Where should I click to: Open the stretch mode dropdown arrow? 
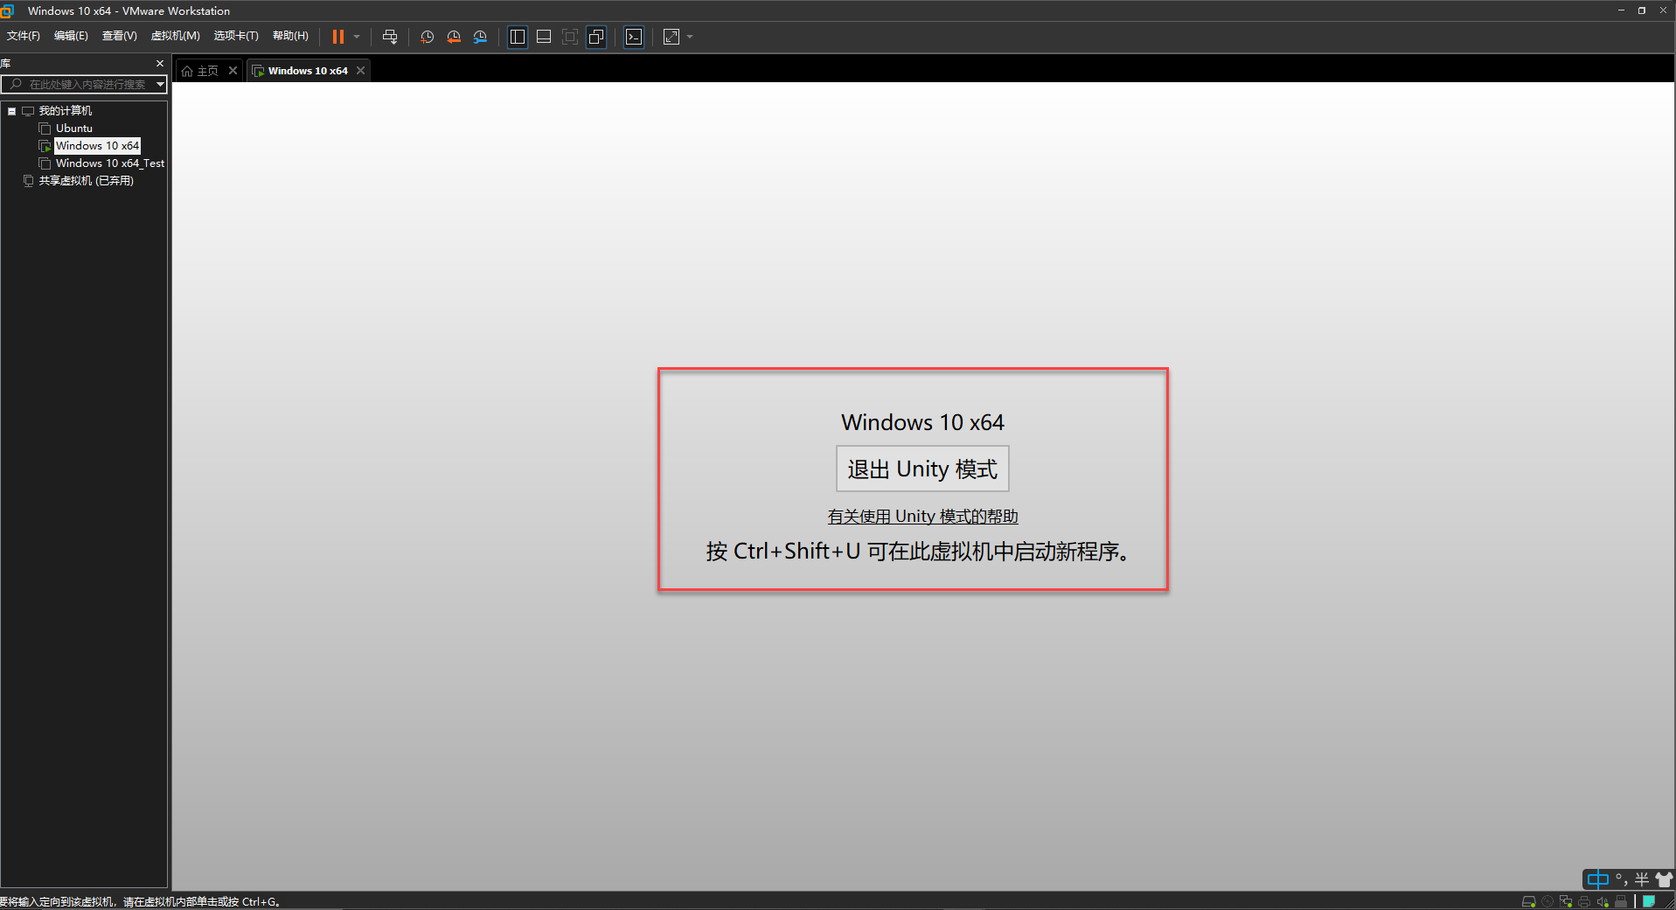pyautogui.click(x=690, y=37)
